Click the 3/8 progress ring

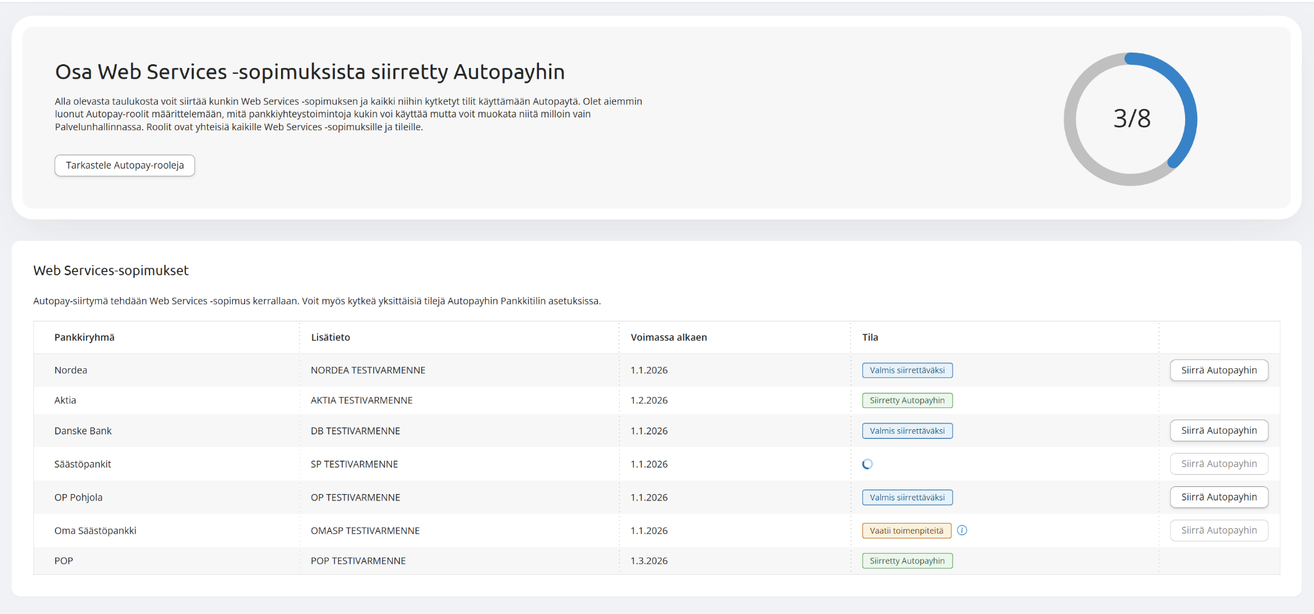pyautogui.click(x=1131, y=119)
